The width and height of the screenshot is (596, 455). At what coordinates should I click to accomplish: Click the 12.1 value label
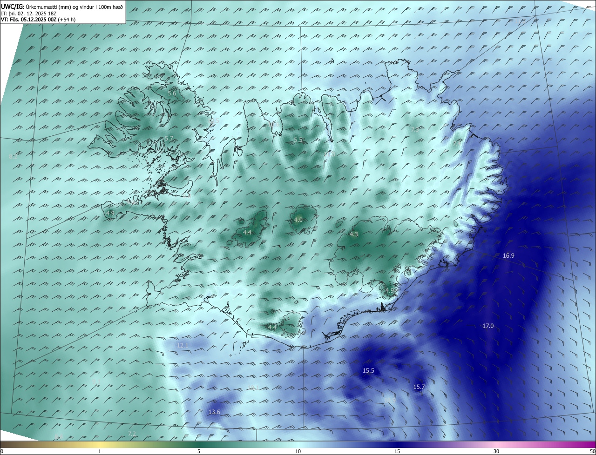coord(183,345)
